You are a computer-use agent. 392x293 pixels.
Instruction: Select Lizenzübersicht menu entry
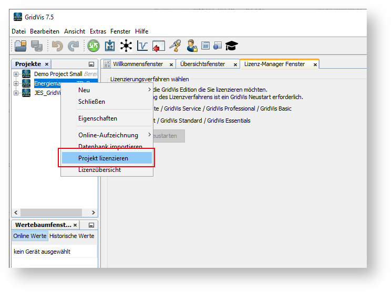[x=107, y=170]
